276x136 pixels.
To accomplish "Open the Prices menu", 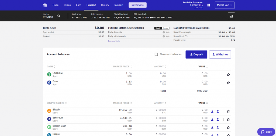I will pyautogui.click(x=67, y=5).
